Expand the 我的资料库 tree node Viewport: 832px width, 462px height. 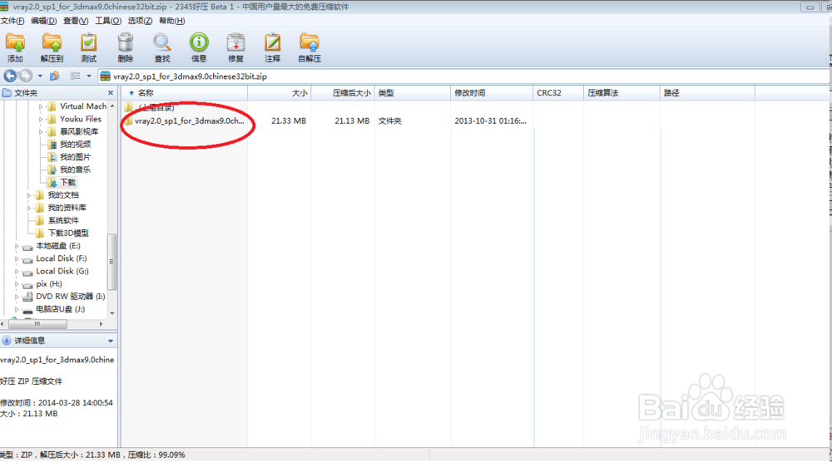[28, 209]
